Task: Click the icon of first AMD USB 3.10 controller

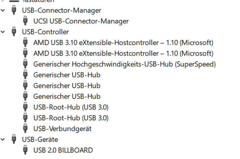Action: [25, 42]
